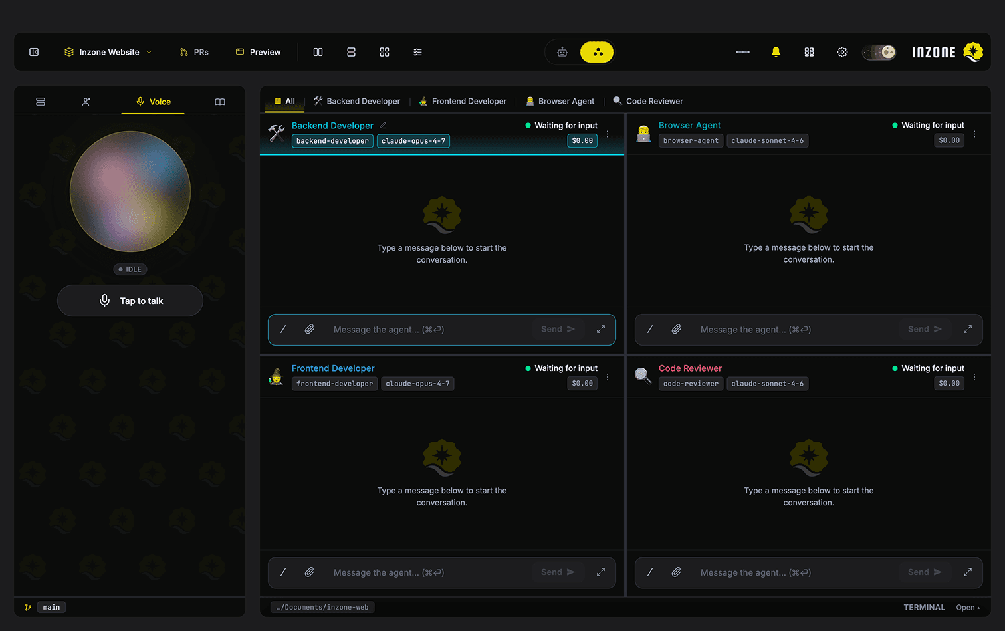This screenshot has height=631, width=1005.
Task: Expand the Browser Agent message composer
Action: (x=968, y=329)
